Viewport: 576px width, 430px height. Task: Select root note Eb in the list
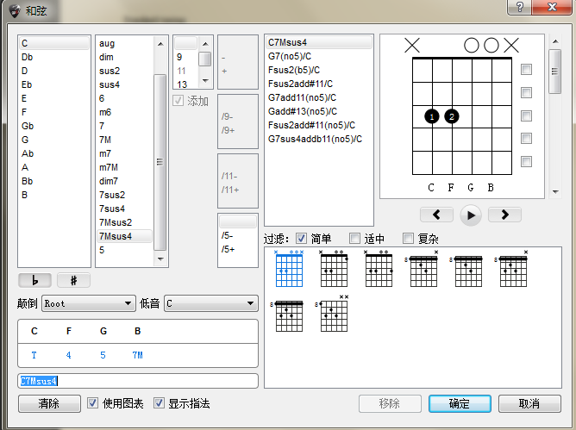point(27,84)
